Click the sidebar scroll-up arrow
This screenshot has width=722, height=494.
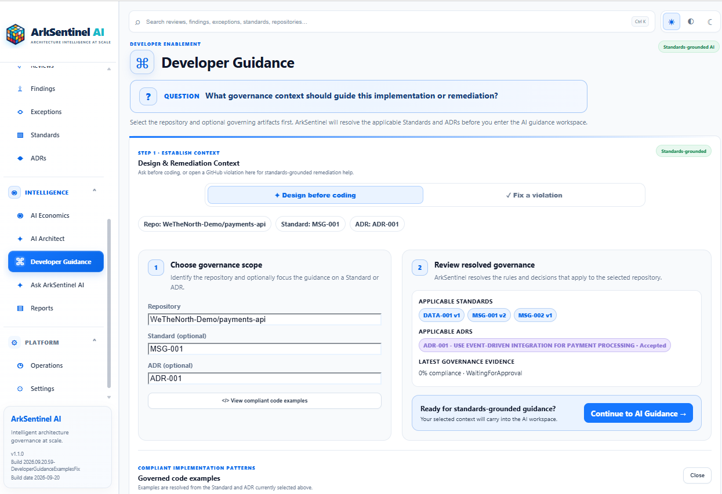109,69
